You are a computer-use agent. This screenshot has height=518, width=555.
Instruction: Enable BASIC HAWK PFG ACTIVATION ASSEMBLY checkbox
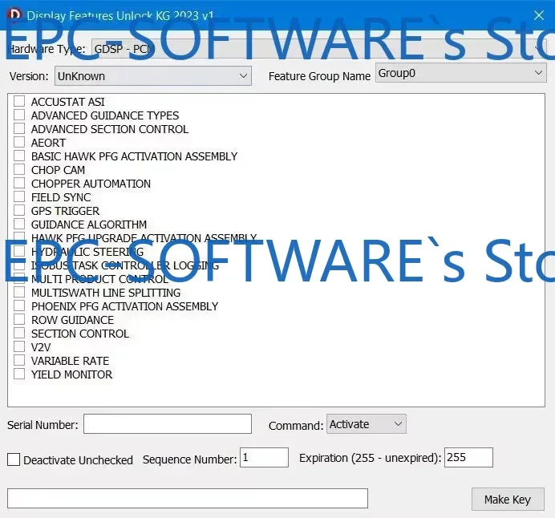tap(19, 156)
